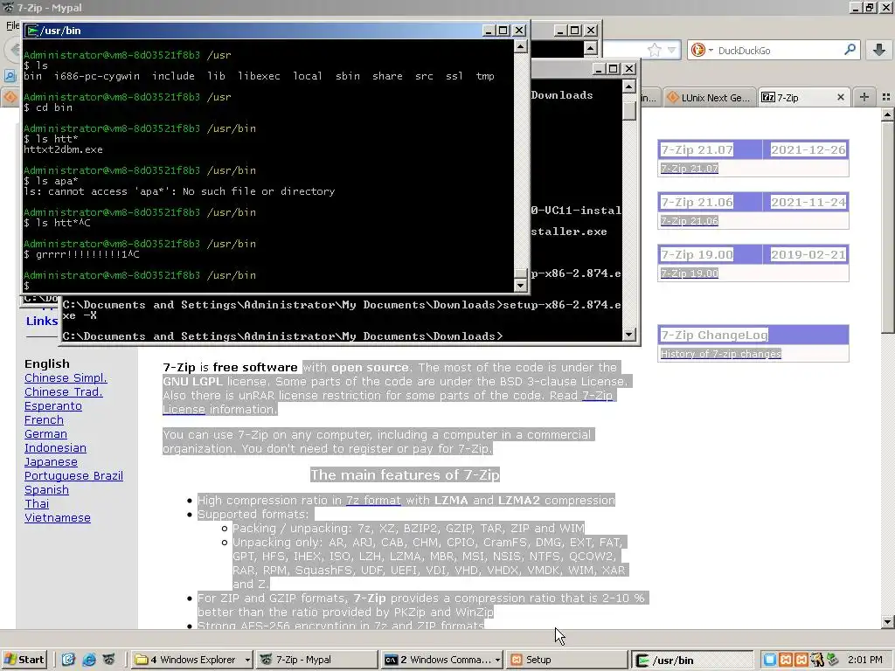The width and height of the screenshot is (895, 671).
Task: Open the Spanish language link
Action: click(x=46, y=489)
